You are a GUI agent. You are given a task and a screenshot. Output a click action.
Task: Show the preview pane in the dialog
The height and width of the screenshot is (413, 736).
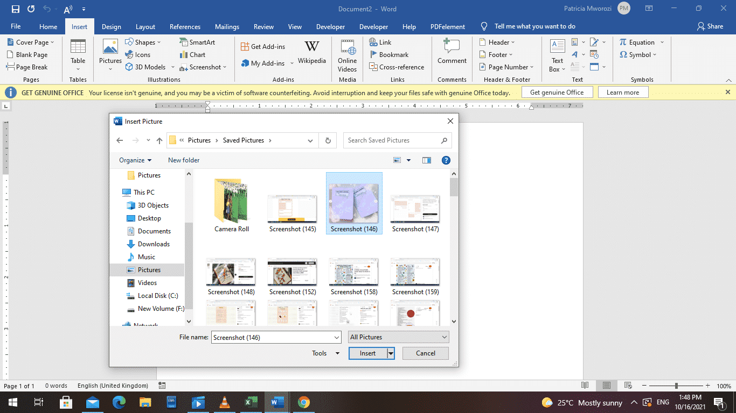point(426,160)
